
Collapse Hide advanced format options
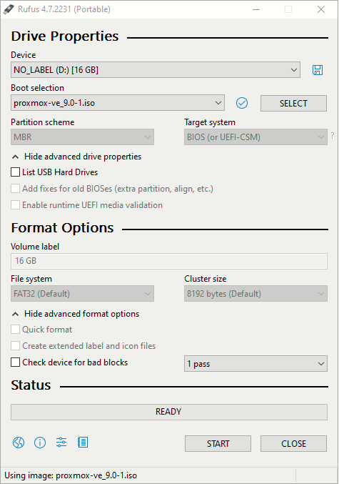(x=76, y=314)
